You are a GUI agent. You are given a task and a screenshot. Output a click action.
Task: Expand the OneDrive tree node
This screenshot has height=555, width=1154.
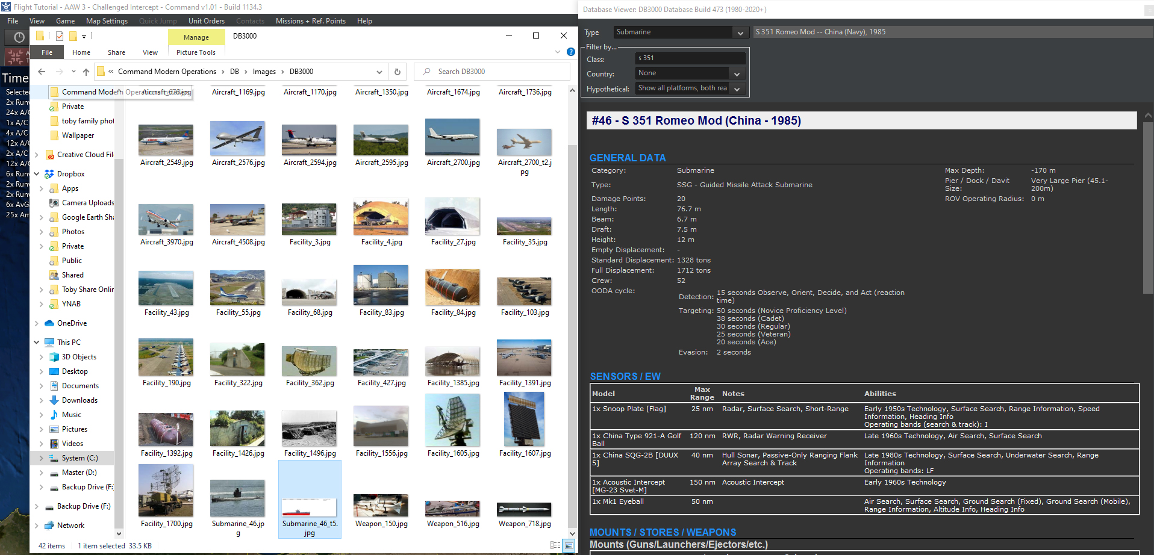coord(37,323)
